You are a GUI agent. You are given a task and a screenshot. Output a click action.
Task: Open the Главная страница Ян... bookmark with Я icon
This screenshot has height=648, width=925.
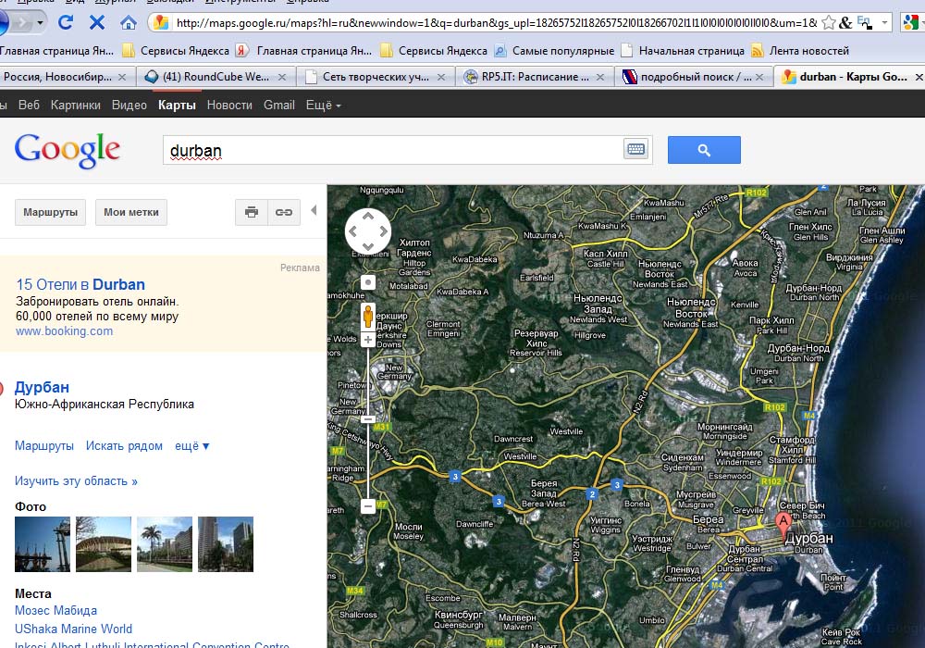[303, 51]
